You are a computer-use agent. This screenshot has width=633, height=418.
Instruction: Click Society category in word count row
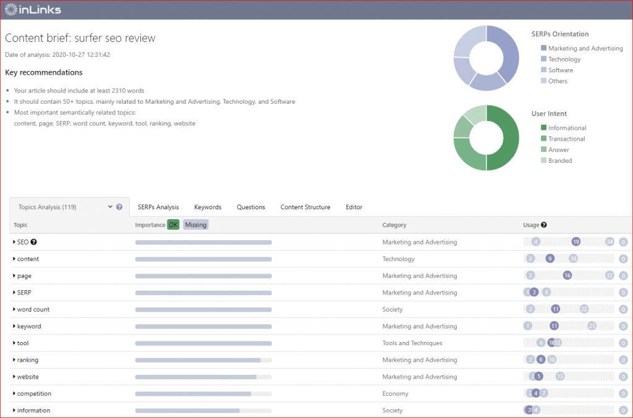(393, 309)
